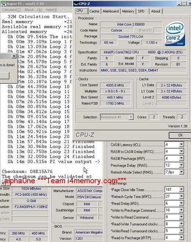Image resolution: width=191 pixels, height=242 pixels.
Task: Click the Revision value 'B1'
Action: coord(179,64)
